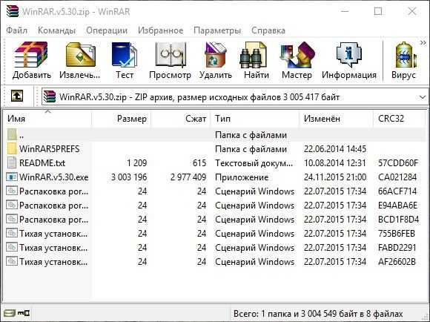The width and height of the screenshot is (430, 322).
Task: Open the Найти (Find) binoculars icon
Action: pos(253,54)
